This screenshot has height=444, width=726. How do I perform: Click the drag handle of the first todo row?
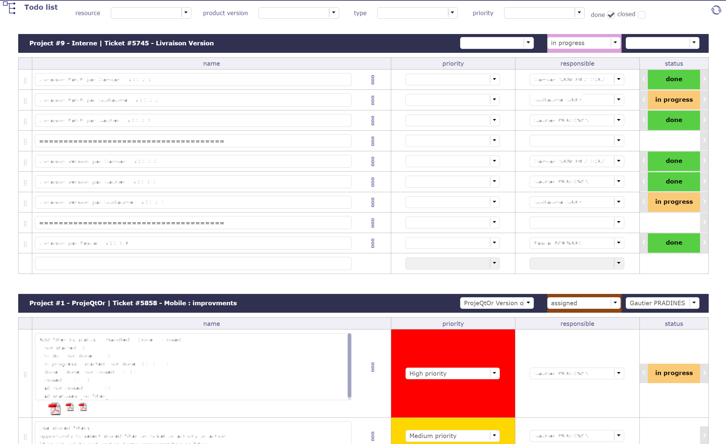pos(25,79)
